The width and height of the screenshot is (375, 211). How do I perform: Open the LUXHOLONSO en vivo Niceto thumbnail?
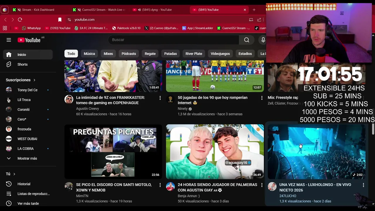(316, 152)
